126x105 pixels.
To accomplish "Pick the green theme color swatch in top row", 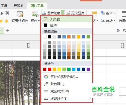I will click(88, 37).
